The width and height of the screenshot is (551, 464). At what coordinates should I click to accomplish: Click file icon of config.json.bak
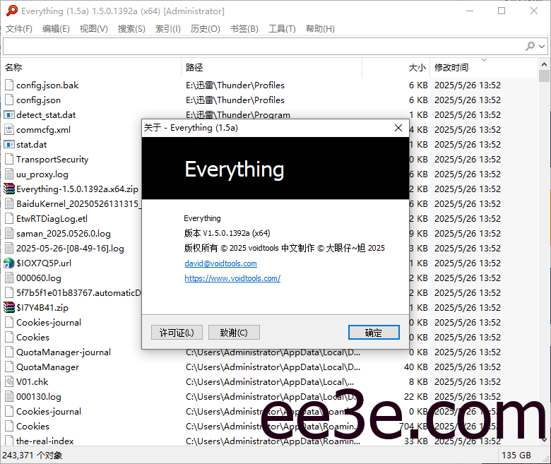click(x=9, y=85)
